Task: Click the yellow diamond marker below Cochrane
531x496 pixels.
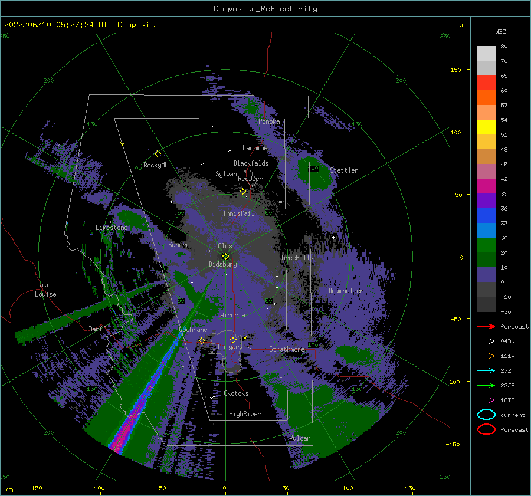Action: pyautogui.click(x=202, y=340)
